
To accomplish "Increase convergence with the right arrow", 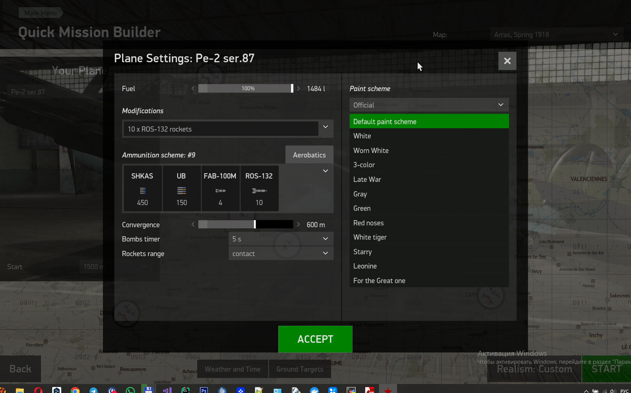I will (x=298, y=224).
